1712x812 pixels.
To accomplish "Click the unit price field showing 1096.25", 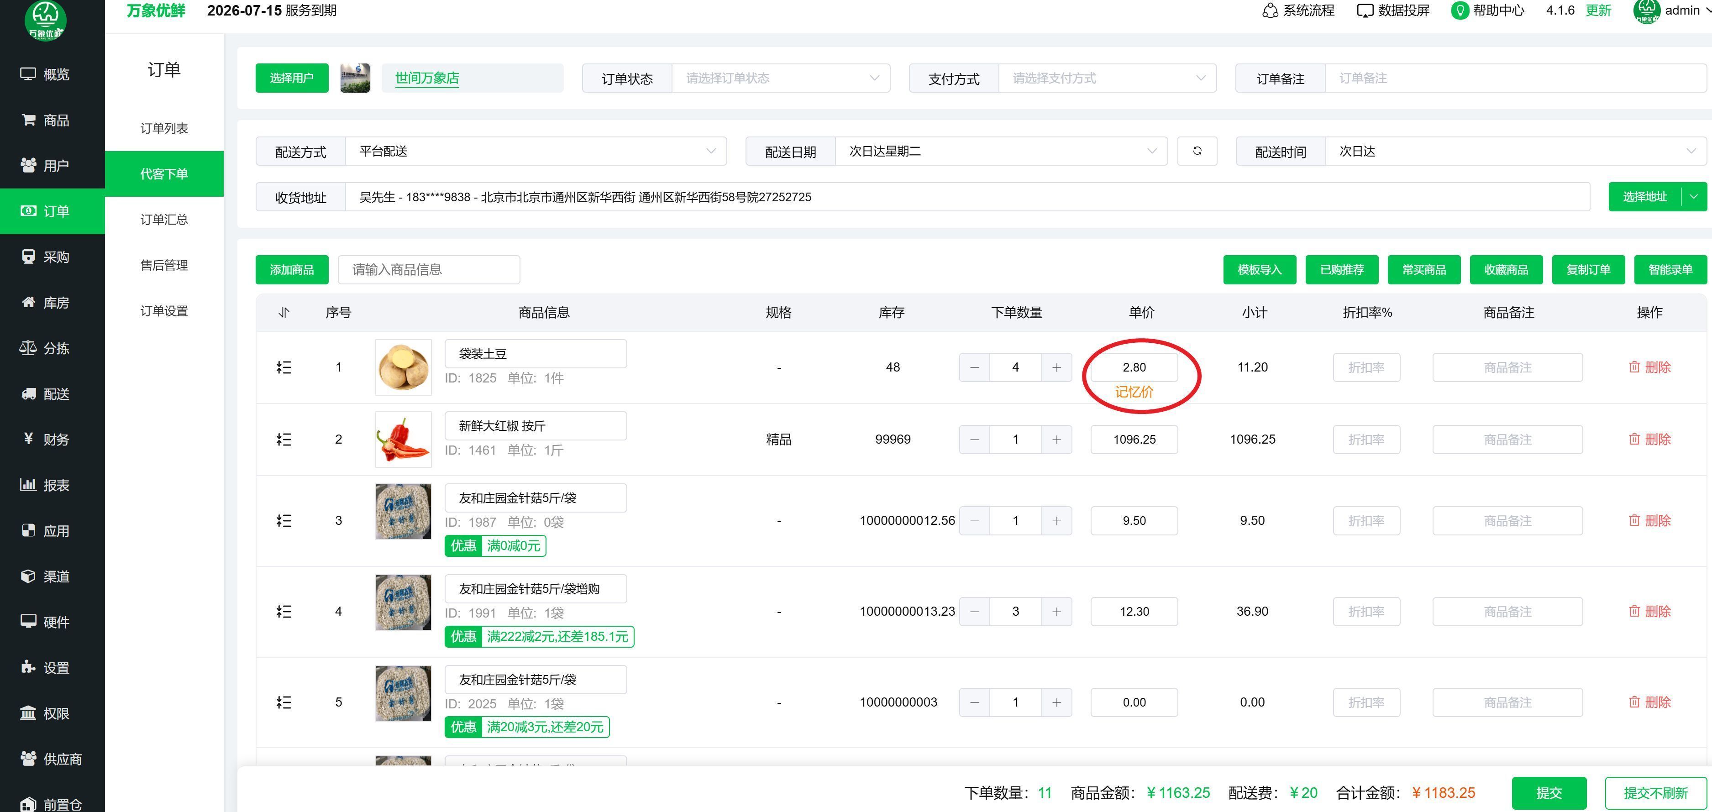I will (1134, 439).
